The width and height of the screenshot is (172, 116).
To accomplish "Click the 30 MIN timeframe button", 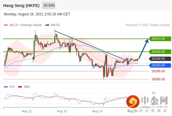I will point(48,5).
